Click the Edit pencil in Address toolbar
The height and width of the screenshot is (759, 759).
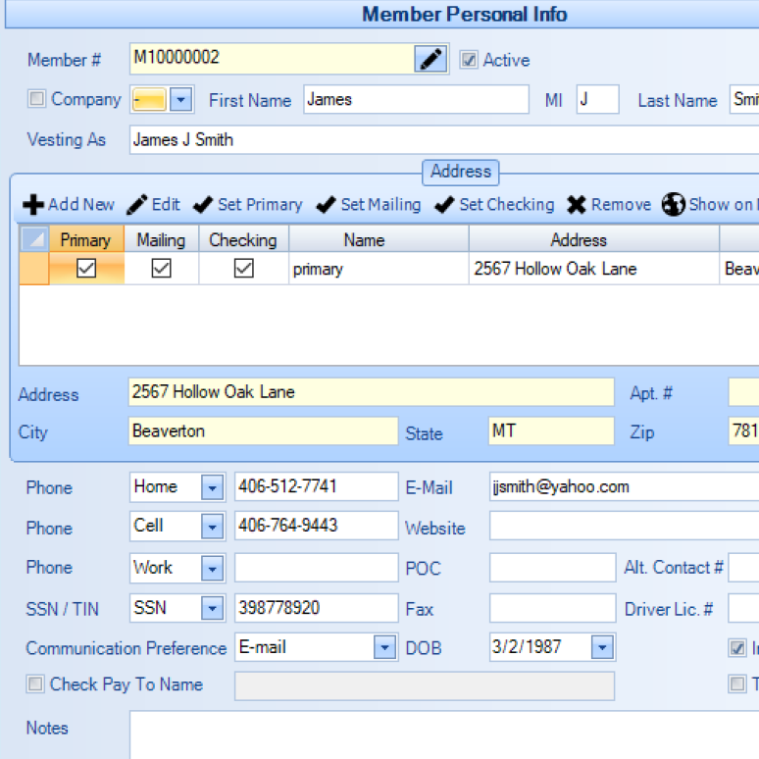[138, 205]
